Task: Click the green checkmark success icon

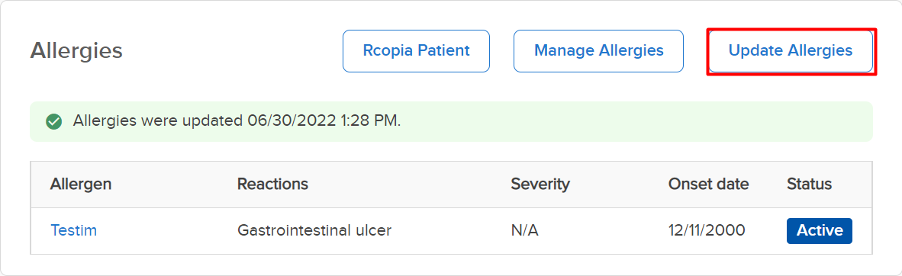Action: pyautogui.click(x=54, y=121)
